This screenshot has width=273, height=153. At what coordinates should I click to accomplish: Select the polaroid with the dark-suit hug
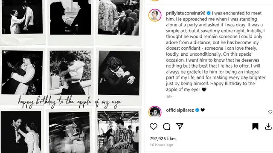pyautogui.click(x=119, y=73)
